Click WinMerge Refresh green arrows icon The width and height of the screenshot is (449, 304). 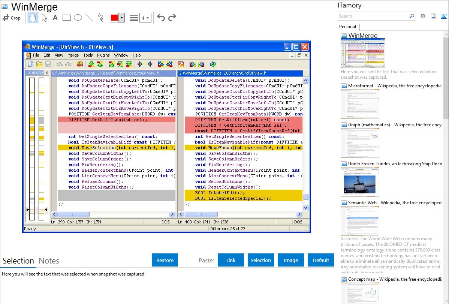[213, 64]
